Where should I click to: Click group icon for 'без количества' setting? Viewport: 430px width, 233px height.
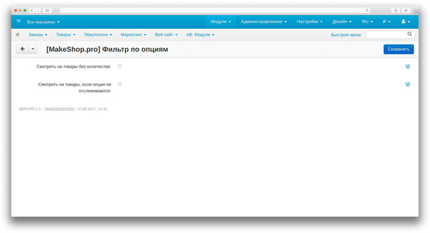point(407,66)
